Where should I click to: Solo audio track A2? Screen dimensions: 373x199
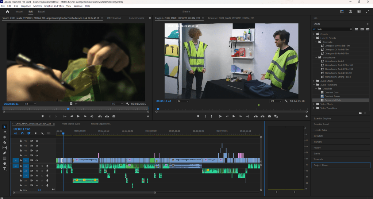pyautogui.click(x=42, y=171)
